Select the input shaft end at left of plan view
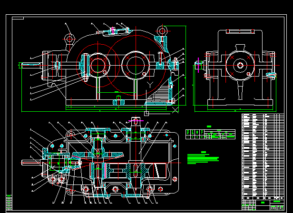293x213 pixels. pos(31,163)
